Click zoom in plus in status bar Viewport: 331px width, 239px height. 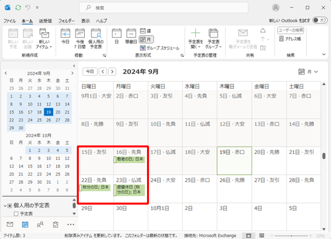(310, 236)
